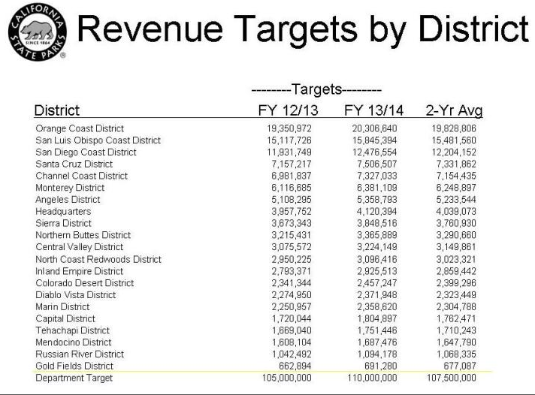Click Russian River value 1,042,492
The height and width of the screenshot is (395, 535).
pos(292,354)
